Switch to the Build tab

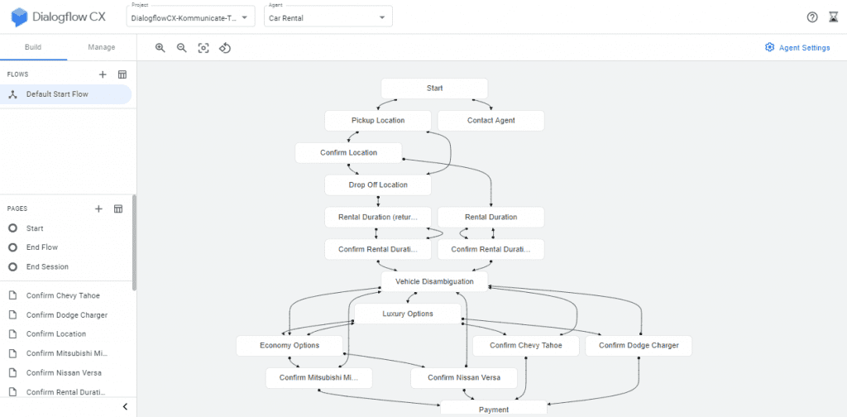[x=33, y=47]
